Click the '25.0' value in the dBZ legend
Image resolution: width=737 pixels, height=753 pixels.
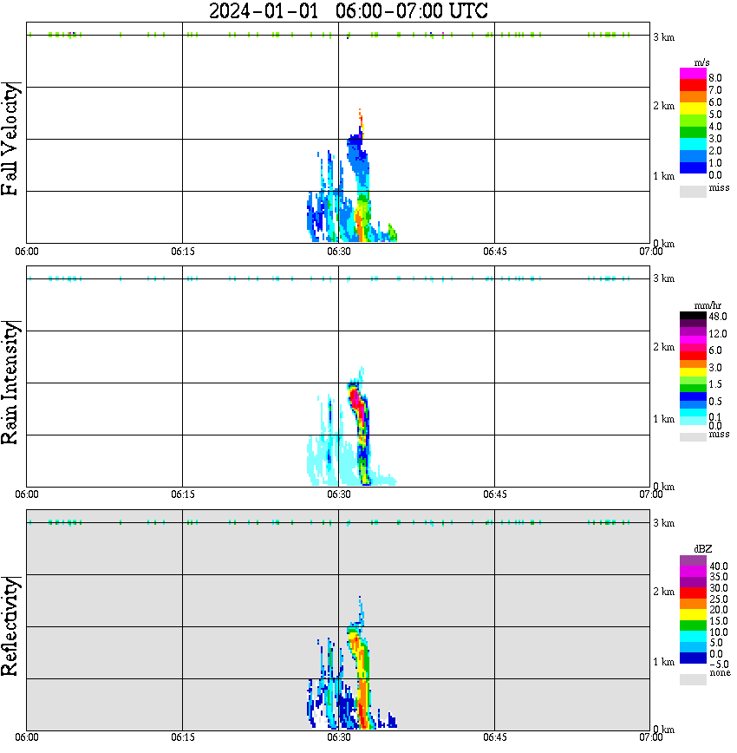tap(718, 599)
